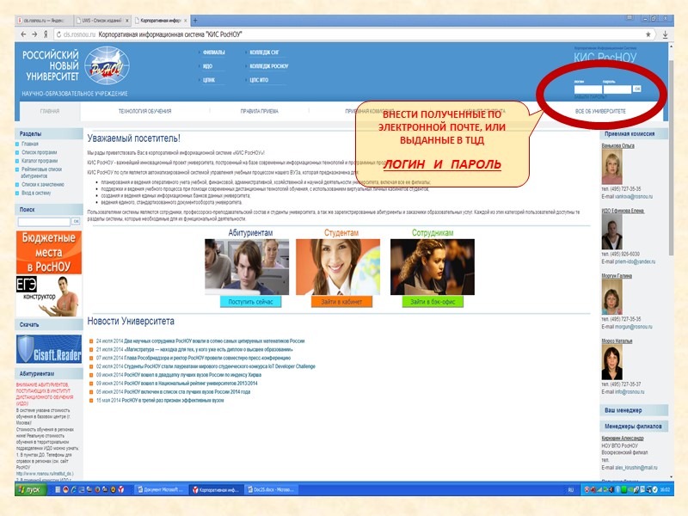Open ВСЕ ОБ УНИВЕРСИТЕТЕ in the navigation bar
Viewport: 688px width, 516px height.
600,112
